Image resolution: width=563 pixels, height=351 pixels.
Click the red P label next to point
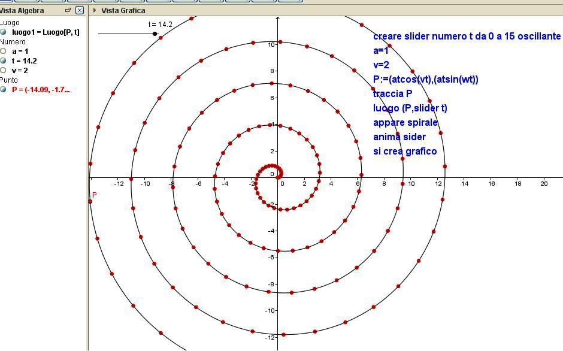point(95,195)
